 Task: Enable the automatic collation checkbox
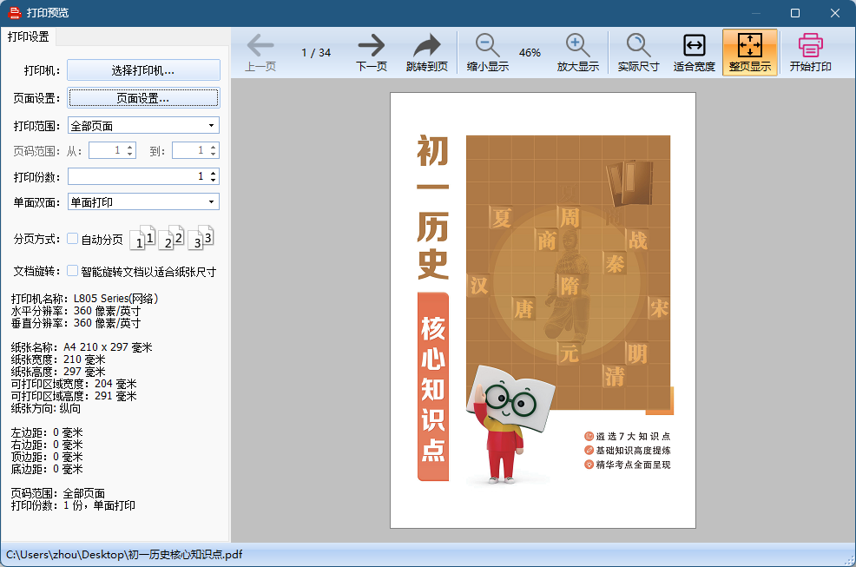pos(73,239)
